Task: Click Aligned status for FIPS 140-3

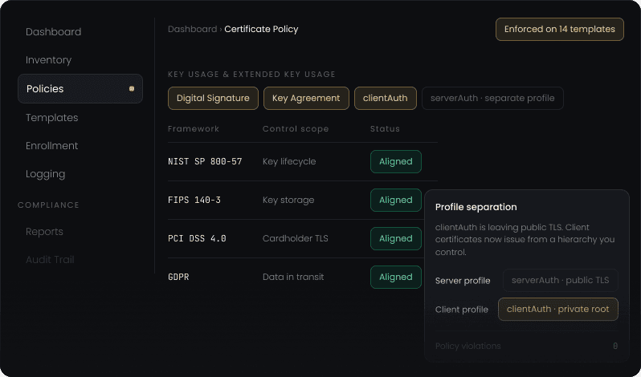Action: pyautogui.click(x=396, y=200)
